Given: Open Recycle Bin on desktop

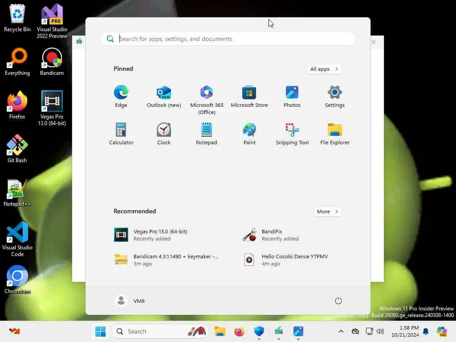Looking at the screenshot, I should coord(17,18).
